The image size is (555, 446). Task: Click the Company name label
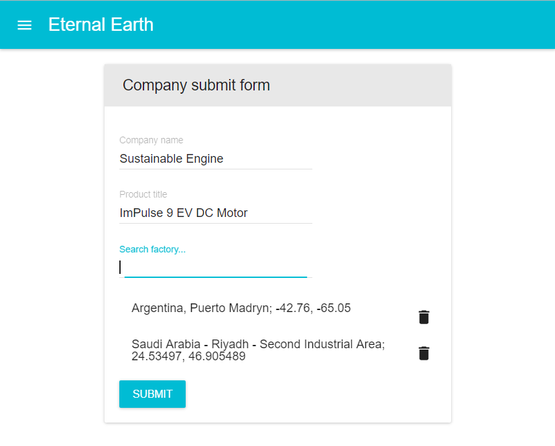click(x=151, y=140)
